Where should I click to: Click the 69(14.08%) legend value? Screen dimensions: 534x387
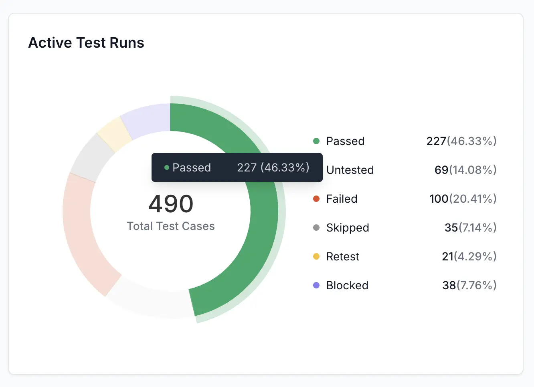click(x=466, y=170)
